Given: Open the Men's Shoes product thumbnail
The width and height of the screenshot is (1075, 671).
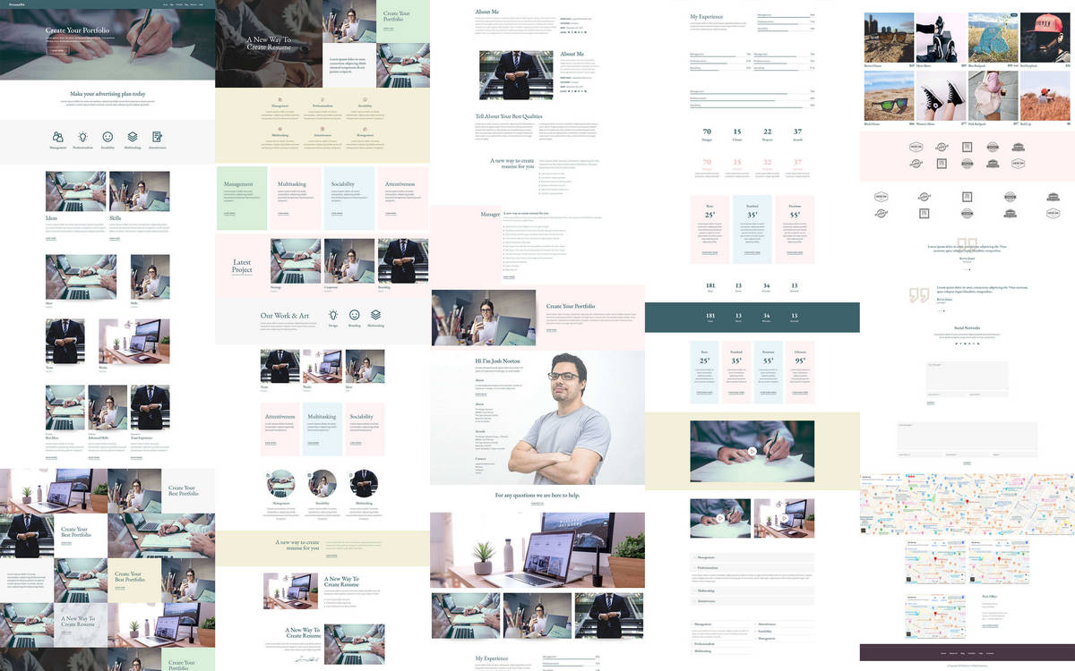Looking at the screenshot, I should pyautogui.click(x=941, y=37).
